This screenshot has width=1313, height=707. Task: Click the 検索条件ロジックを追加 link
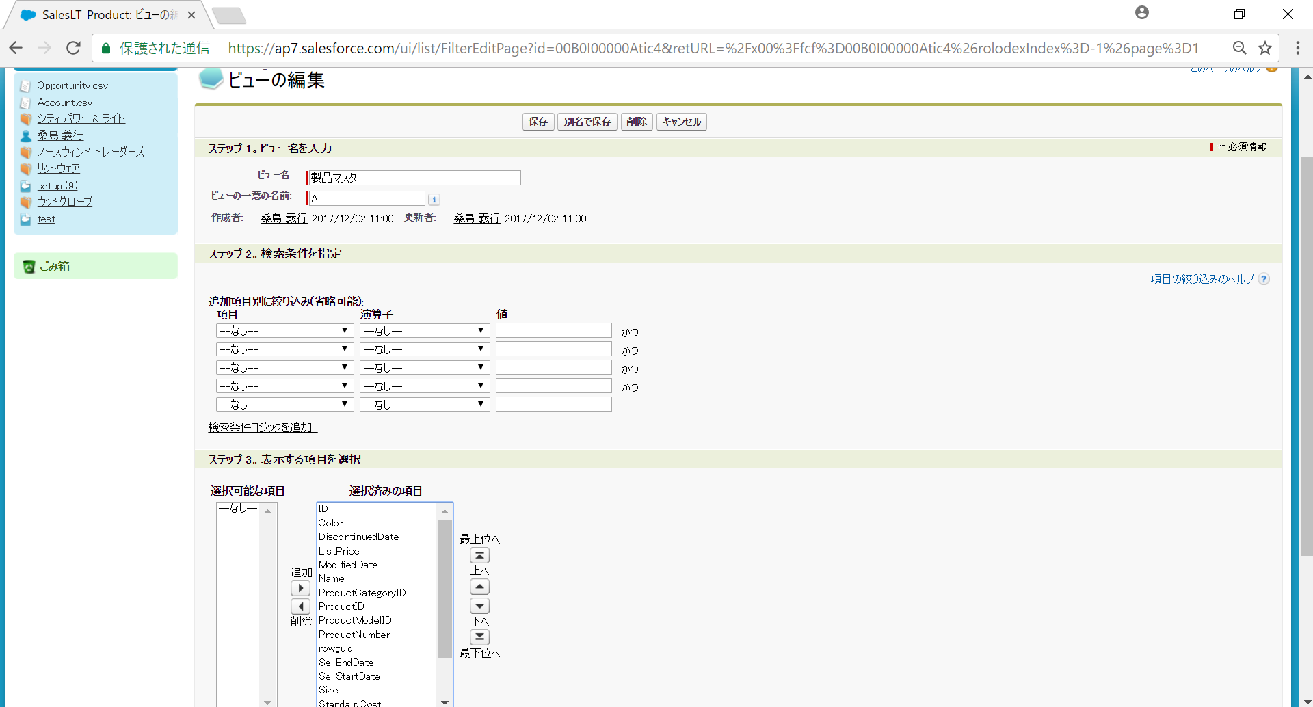pyautogui.click(x=261, y=427)
